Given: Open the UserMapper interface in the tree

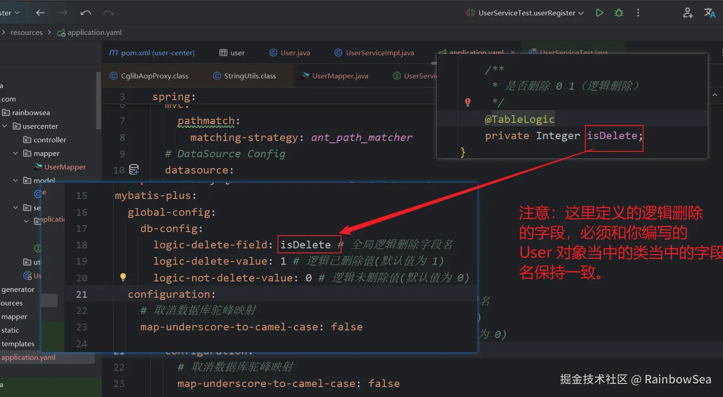Looking at the screenshot, I should [x=60, y=167].
